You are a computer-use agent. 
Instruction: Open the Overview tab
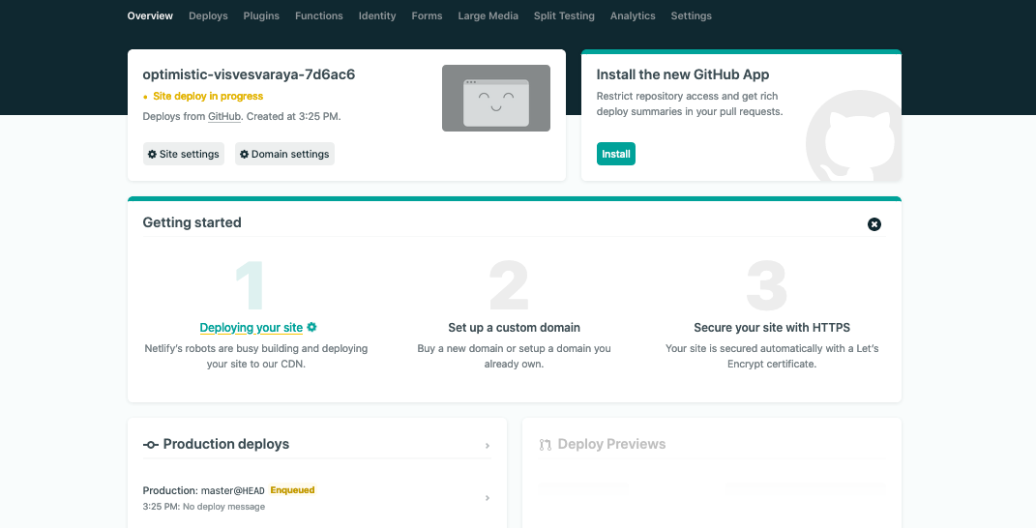click(150, 15)
